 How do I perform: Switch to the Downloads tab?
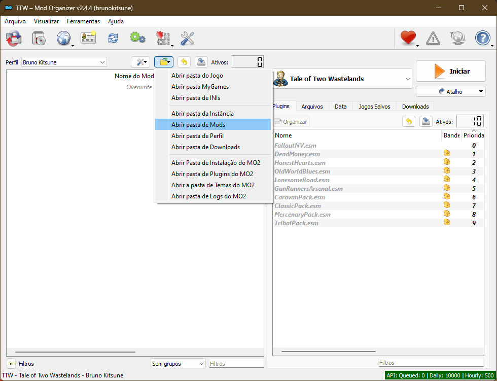tap(415, 107)
